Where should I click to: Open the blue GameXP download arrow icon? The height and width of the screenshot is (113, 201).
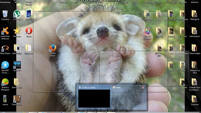5,65
